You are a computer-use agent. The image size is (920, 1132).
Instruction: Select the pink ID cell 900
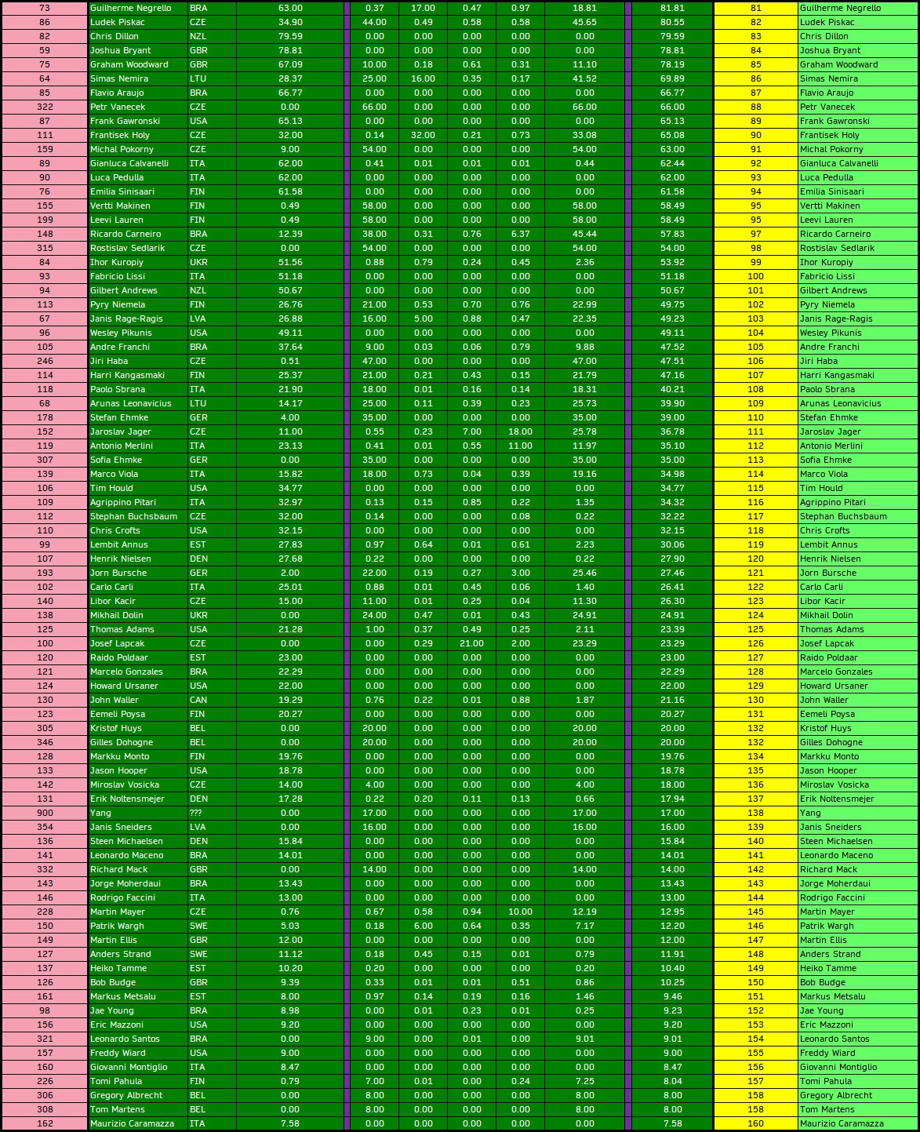pos(45,813)
